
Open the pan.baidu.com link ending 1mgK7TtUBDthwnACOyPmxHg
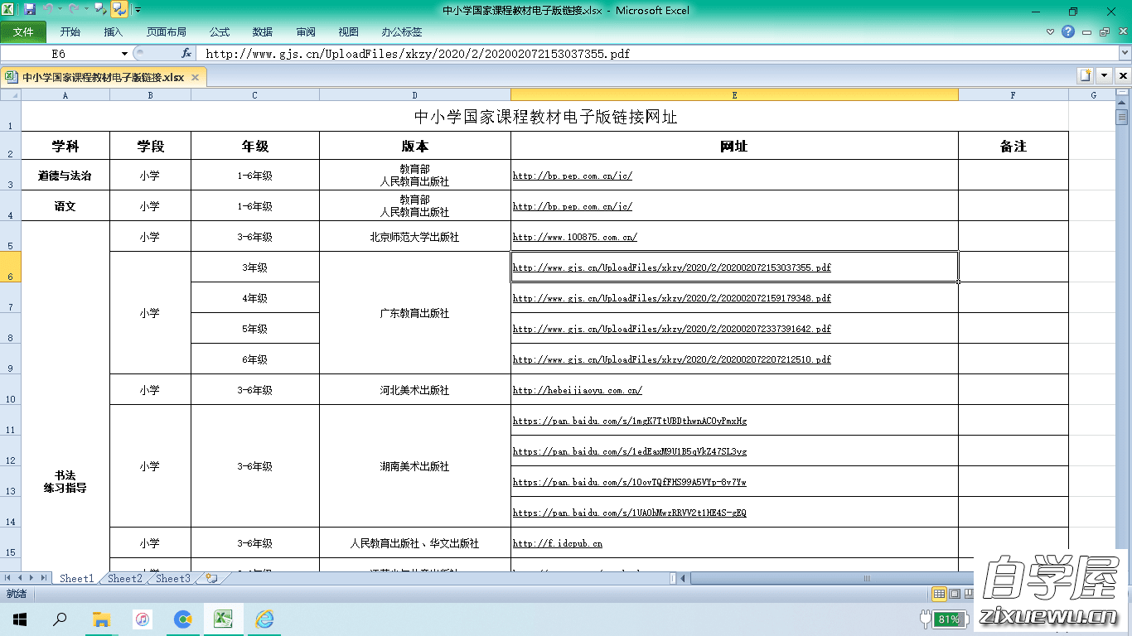[x=630, y=421]
